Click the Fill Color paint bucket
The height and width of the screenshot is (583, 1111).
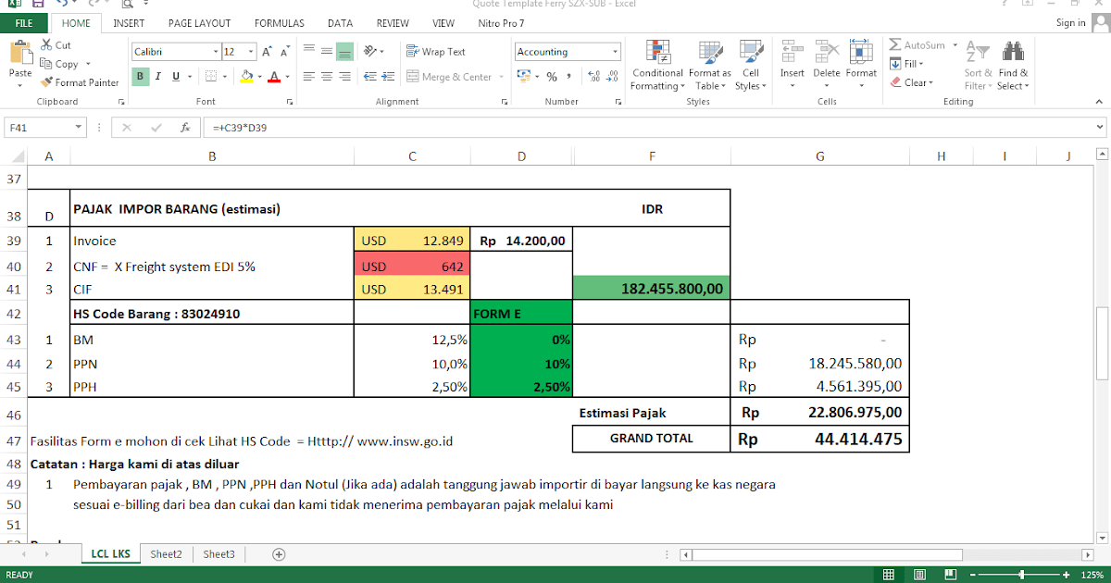coord(246,77)
